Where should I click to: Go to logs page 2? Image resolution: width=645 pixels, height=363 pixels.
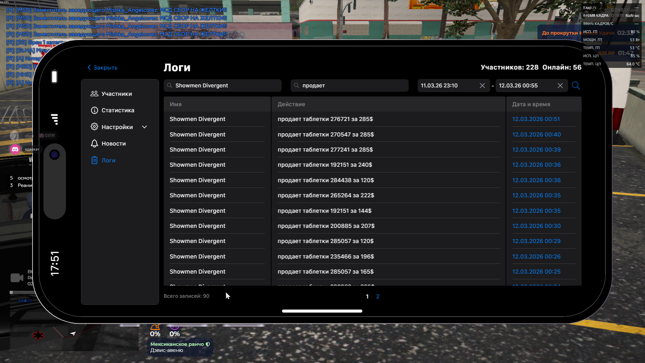(x=378, y=296)
